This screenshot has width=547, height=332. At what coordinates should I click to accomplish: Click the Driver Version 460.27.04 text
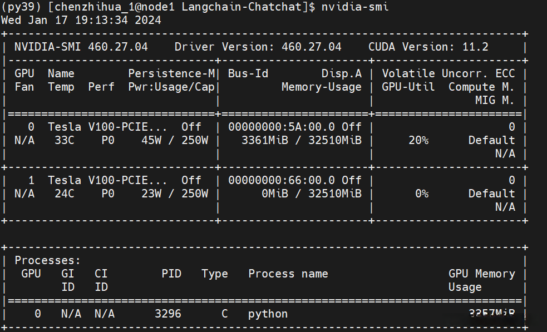click(258, 47)
